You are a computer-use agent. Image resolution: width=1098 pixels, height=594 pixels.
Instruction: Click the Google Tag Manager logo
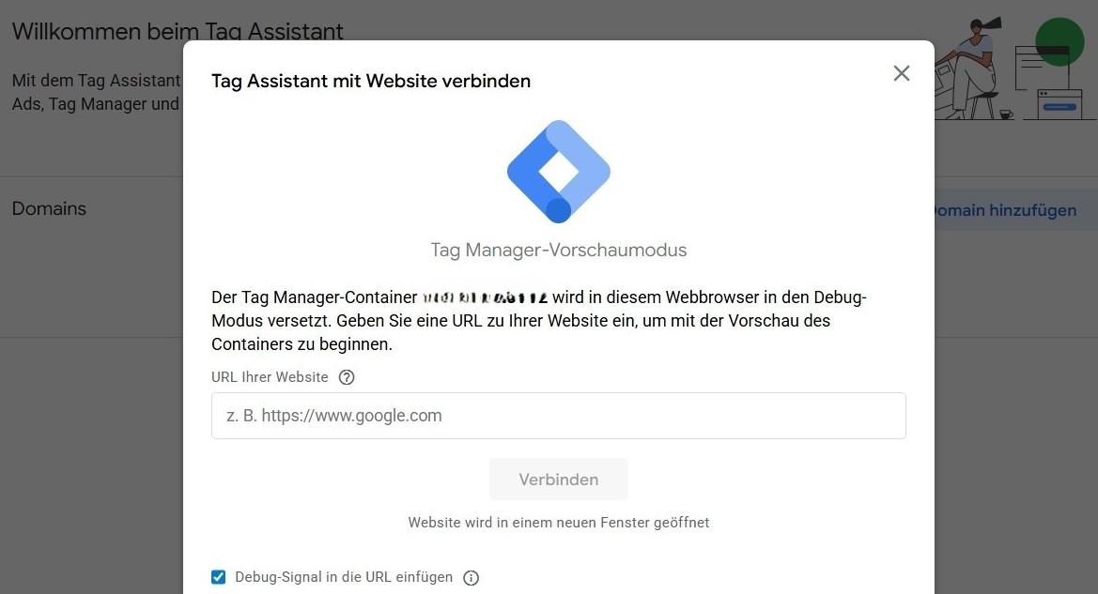[559, 172]
